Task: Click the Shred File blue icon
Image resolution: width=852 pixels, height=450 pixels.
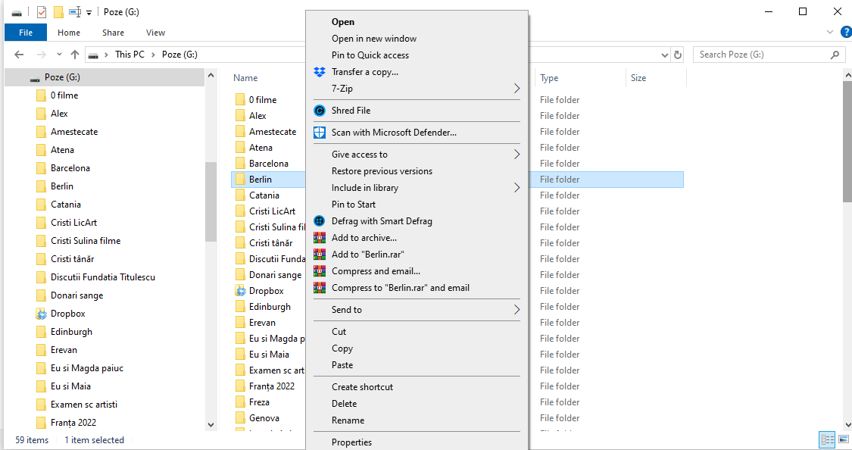Action: pos(320,111)
